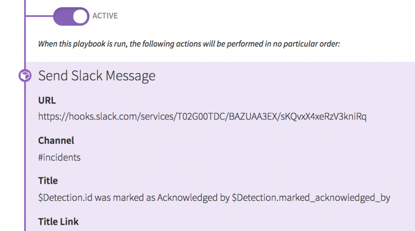Click the purple left side of the switch
The width and height of the screenshot is (415, 231).
point(62,16)
